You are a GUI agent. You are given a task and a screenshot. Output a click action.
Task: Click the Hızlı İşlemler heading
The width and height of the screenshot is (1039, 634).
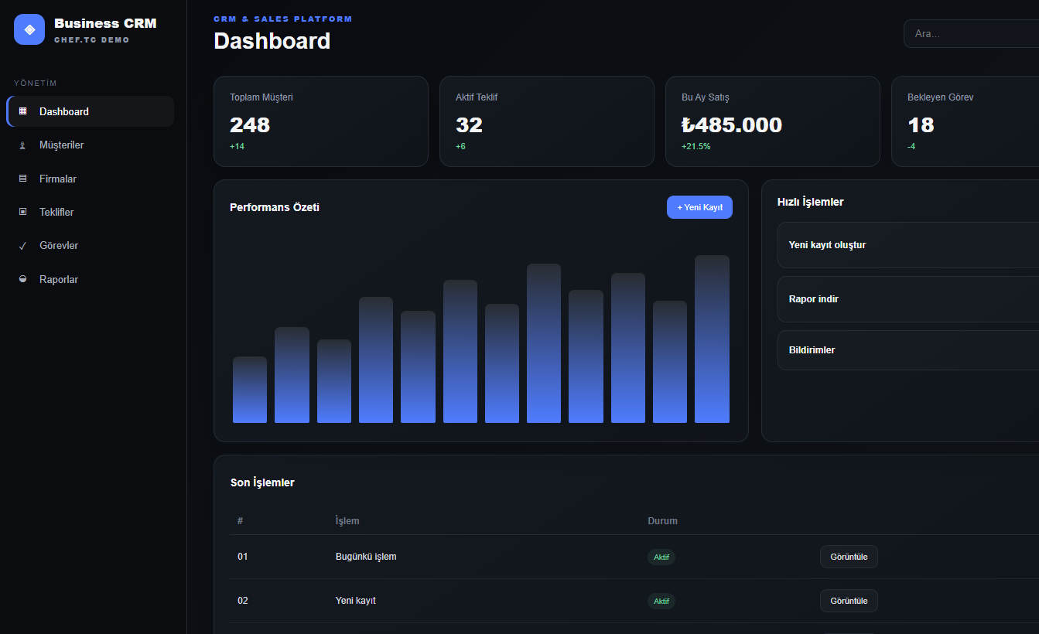pos(810,202)
